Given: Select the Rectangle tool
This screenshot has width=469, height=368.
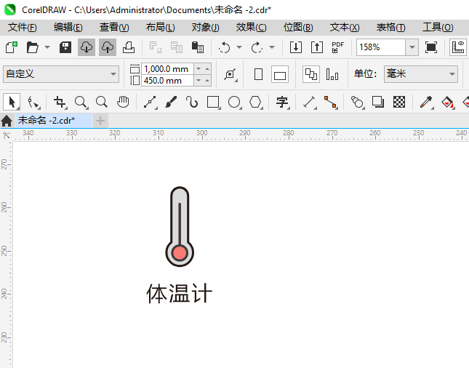Looking at the screenshot, I should 214,103.
